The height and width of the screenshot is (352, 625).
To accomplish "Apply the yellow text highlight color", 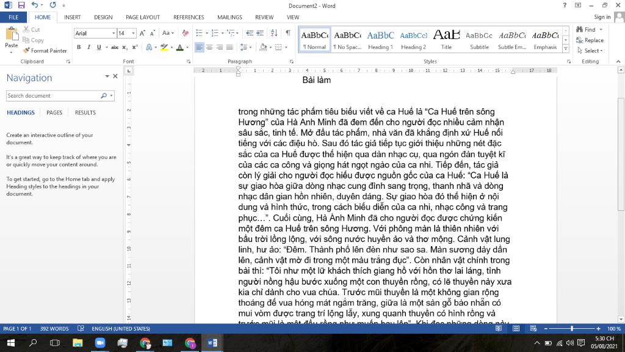I will [164, 47].
